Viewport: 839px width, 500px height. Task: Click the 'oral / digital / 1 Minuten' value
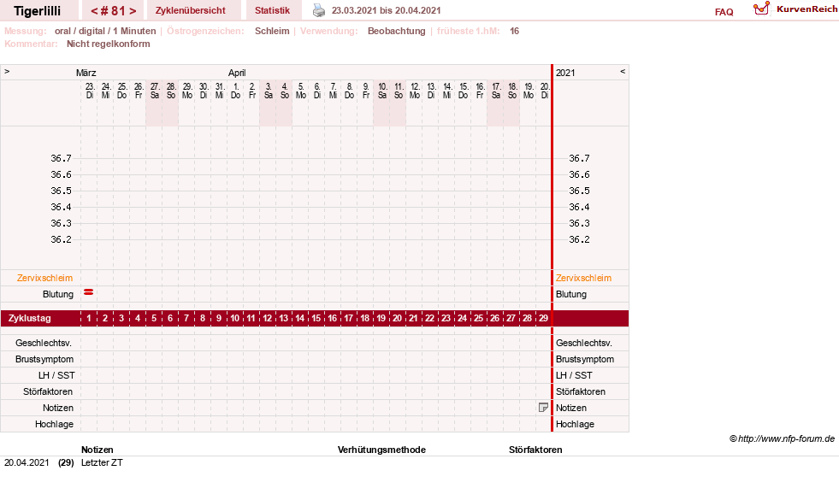105,31
